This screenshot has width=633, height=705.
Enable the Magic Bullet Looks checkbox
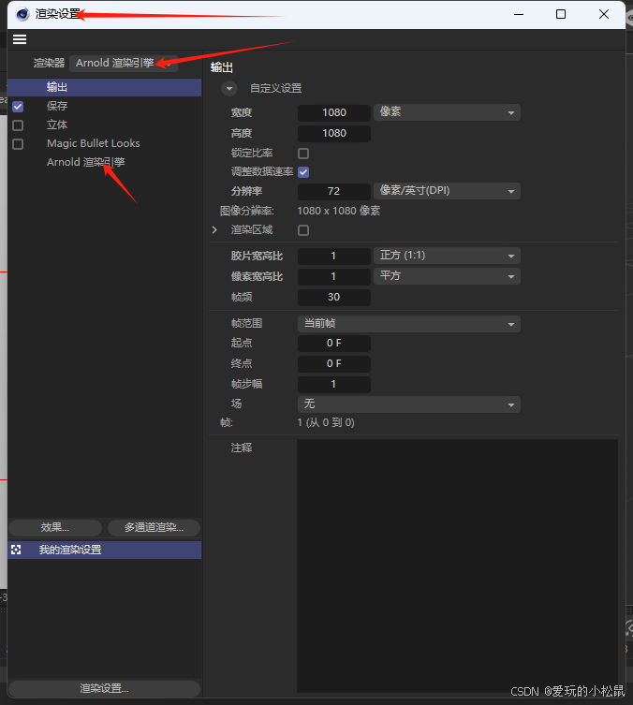(18, 144)
